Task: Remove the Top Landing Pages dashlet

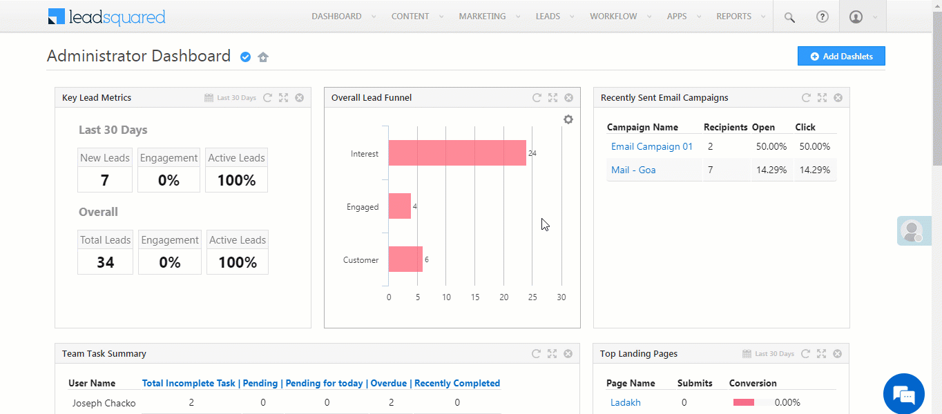Action: [837, 354]
